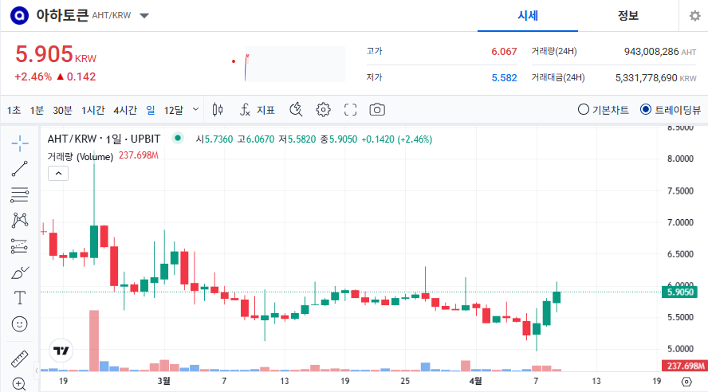
Task: Click the AHT/KRW · 1일 · UPBIT symbol legend
Action: coord(104,139)
